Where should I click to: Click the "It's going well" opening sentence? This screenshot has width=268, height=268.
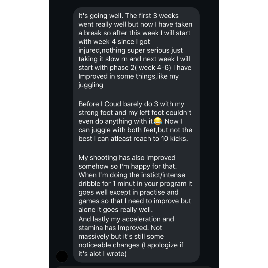tap(101, 16)
